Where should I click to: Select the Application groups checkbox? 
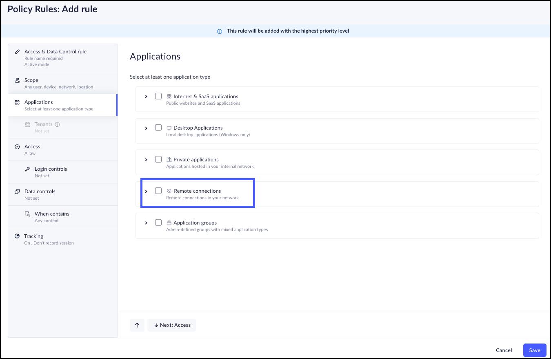tap(158, 222)
